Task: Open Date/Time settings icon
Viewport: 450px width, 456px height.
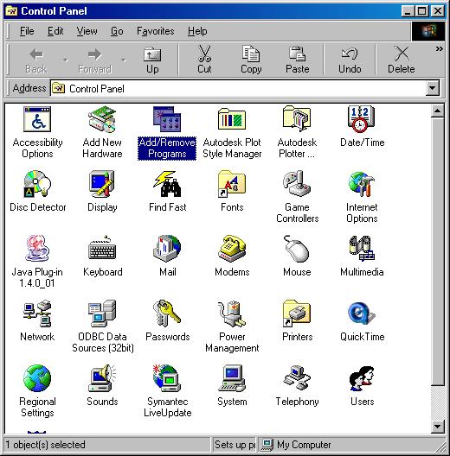Action: tap(362, 119)
